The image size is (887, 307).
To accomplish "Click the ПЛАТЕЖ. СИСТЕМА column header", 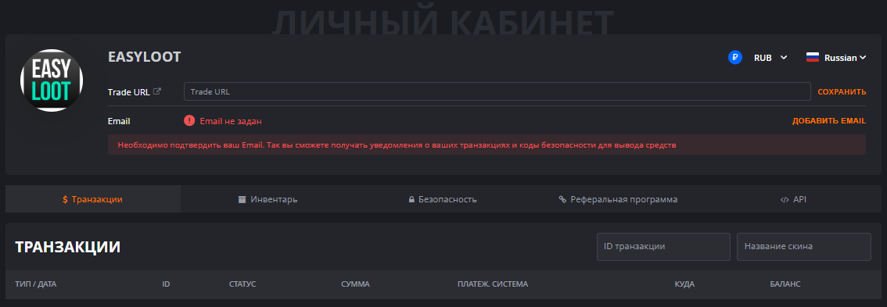I will (x=493, y=284).
